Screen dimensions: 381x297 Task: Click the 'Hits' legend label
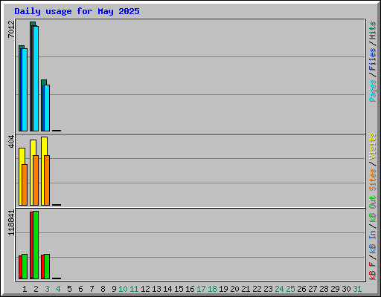(x=372, y=30)
